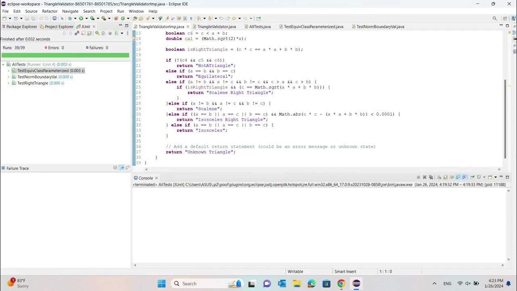517x291 pixels.
Task: Click Previous Failed Test up-arrow icon
Action: coord(70,33)
